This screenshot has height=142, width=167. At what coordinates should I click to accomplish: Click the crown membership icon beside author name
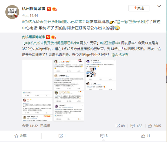tap(54, 9)
